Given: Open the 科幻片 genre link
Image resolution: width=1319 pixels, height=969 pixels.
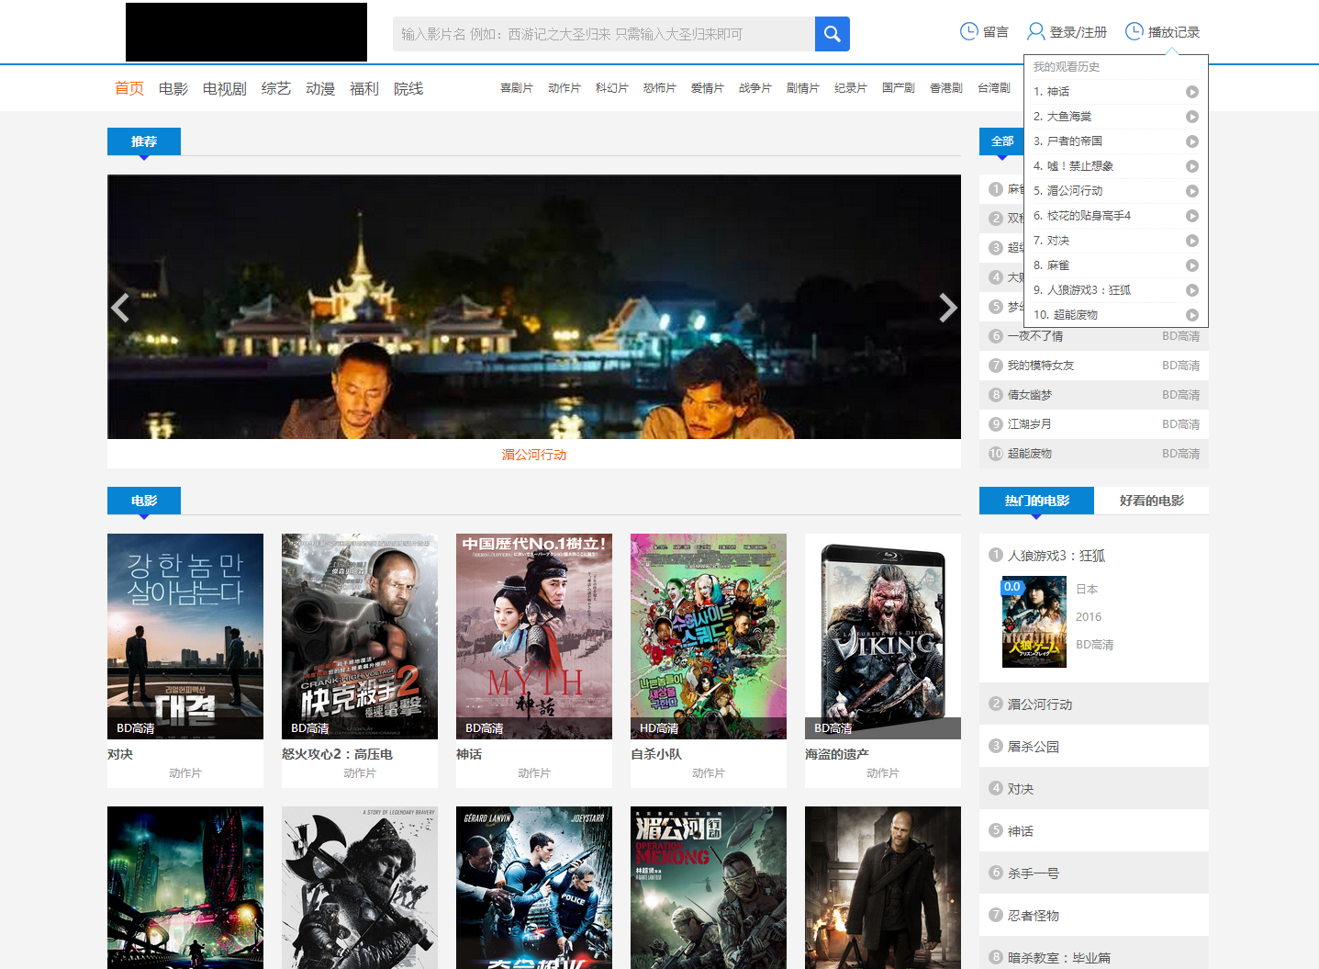Looking at the screenshot, I should (612, 88).
